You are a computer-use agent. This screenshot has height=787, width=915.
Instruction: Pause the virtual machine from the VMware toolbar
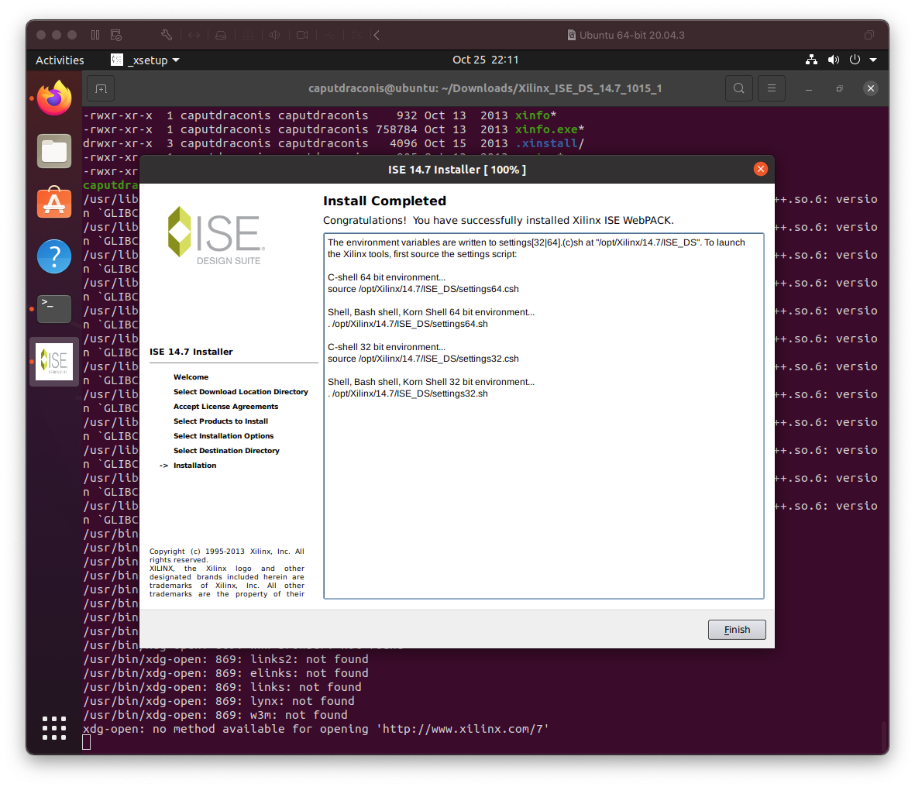[95, 35]
